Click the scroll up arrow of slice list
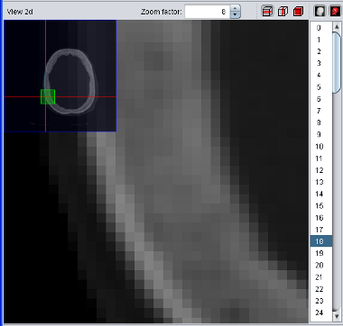Image resolution: width=343 pixels, height=326 pixels. coord(337,26)
